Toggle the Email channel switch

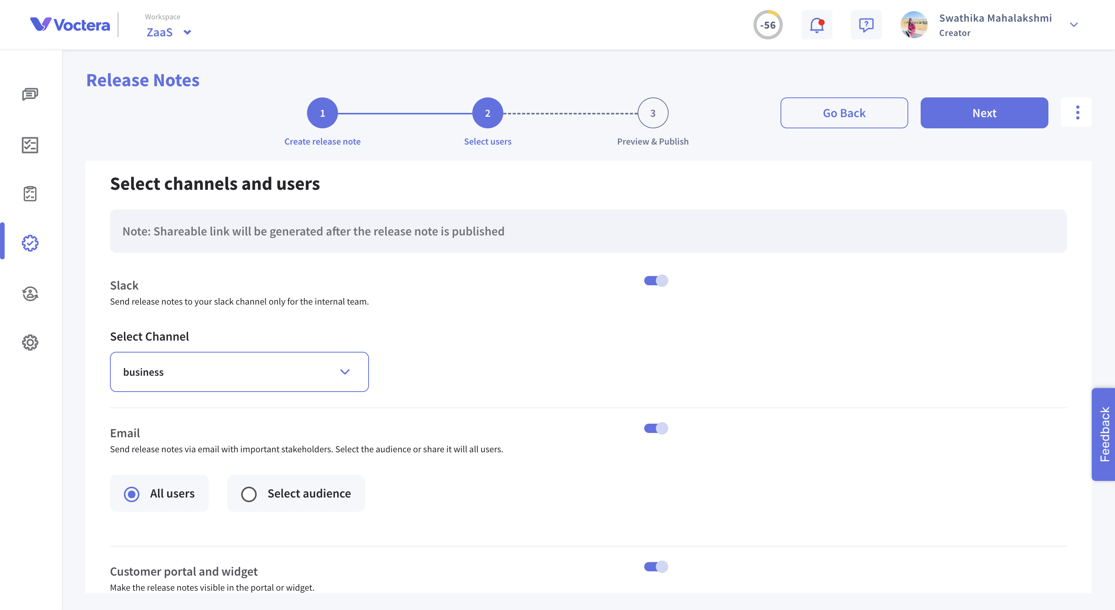[x=656, y=428]
